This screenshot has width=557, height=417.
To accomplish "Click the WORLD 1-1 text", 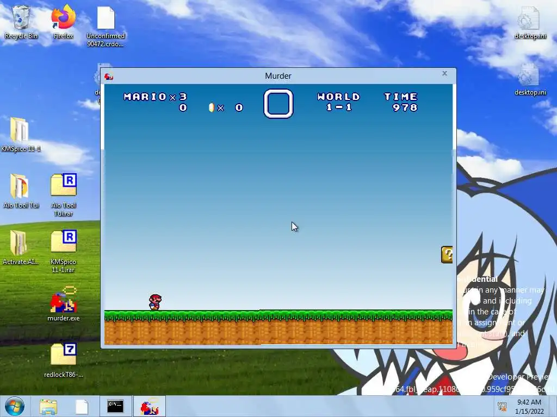I will [338, 102].
